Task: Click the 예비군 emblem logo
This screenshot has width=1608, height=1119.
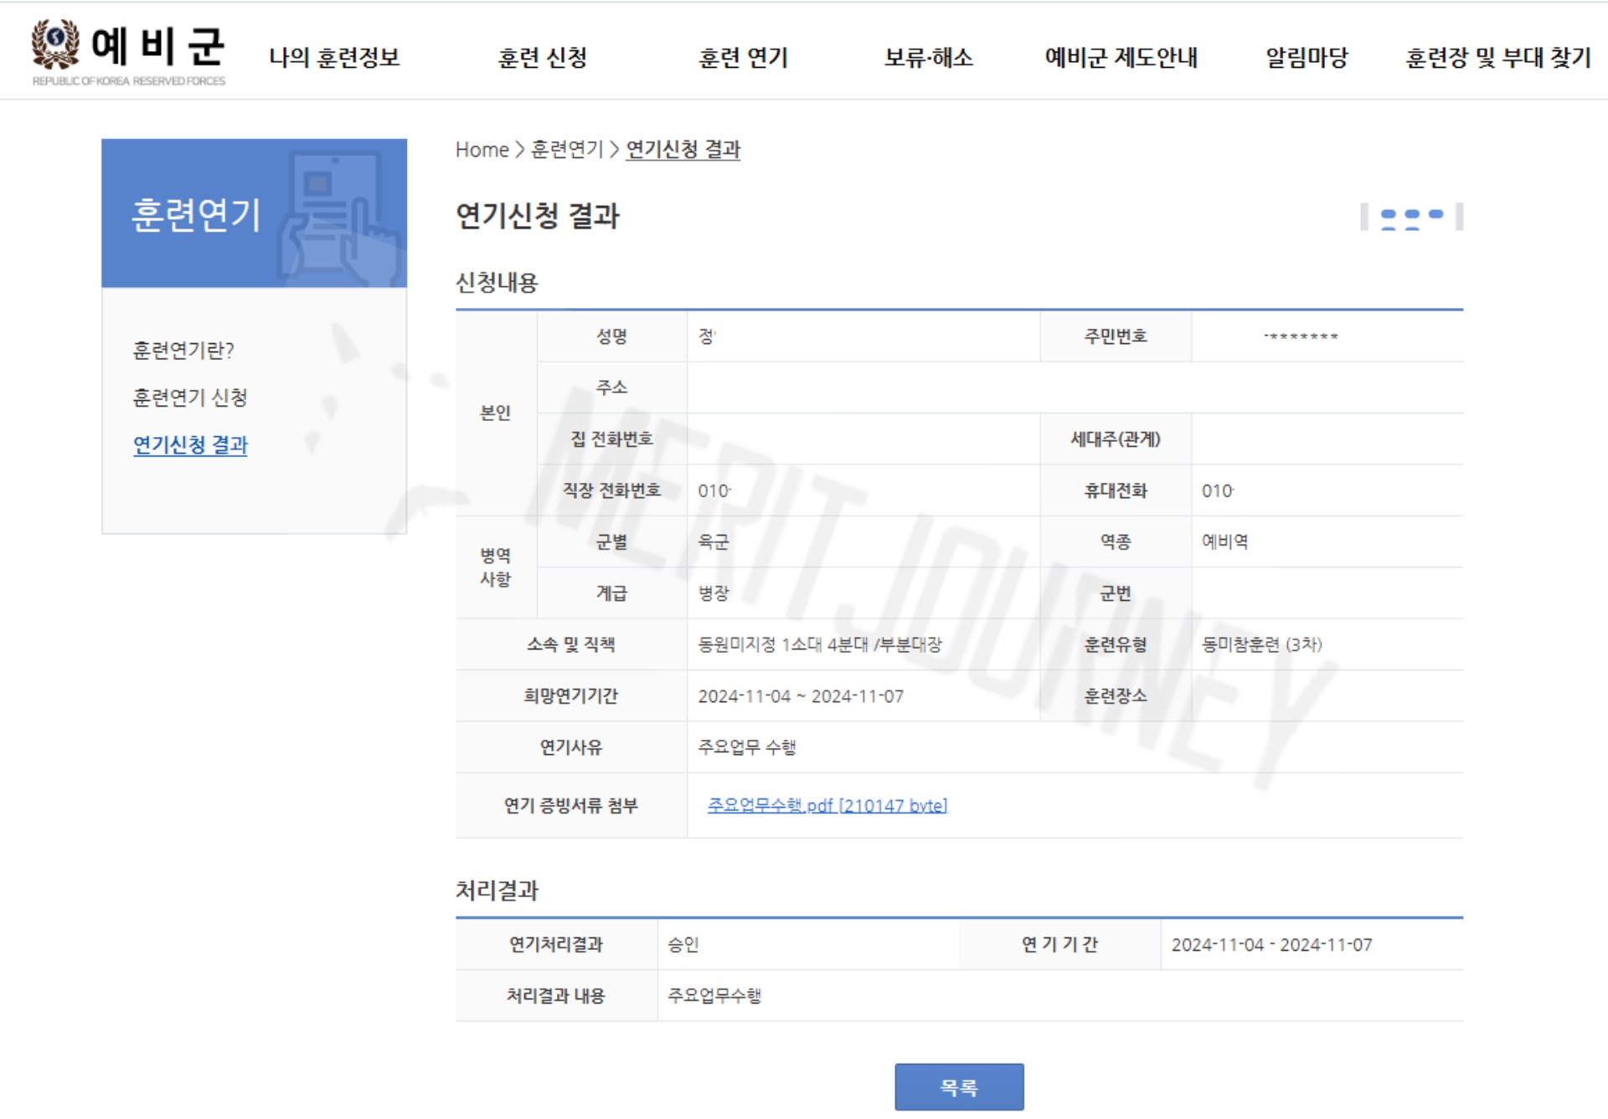Action: [x=55, y=44]
